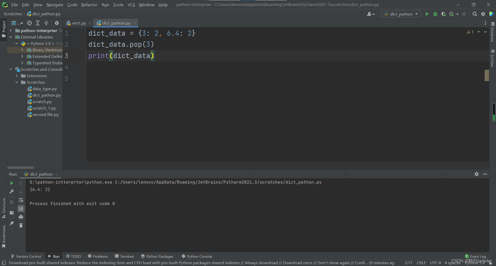Toggle the Bookmarks tool window
The image size is (496, 266).
[x=4, y=237]
